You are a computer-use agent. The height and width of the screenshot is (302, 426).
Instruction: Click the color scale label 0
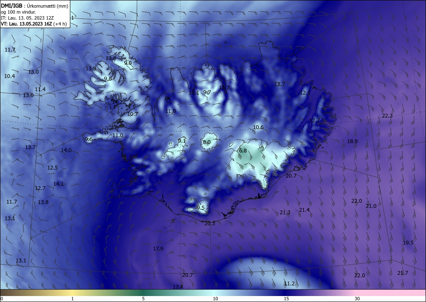click(2, 299)
